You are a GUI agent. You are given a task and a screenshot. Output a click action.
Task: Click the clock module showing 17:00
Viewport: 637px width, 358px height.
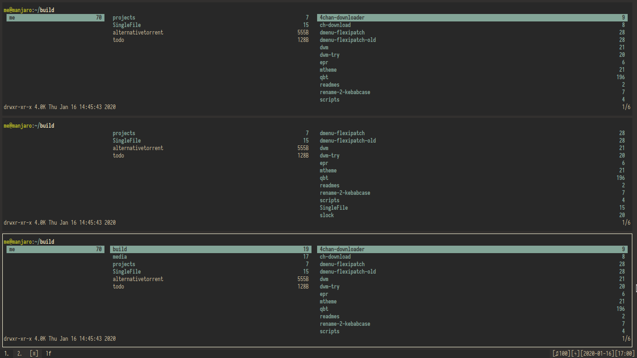pyautogui.click(x=625, y=353)
